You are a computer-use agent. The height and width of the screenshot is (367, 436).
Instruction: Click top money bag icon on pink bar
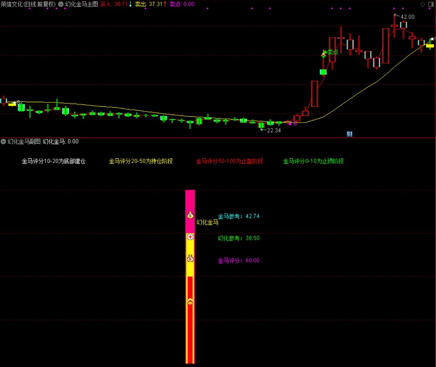pyautogui.click(x=190, y=215)
